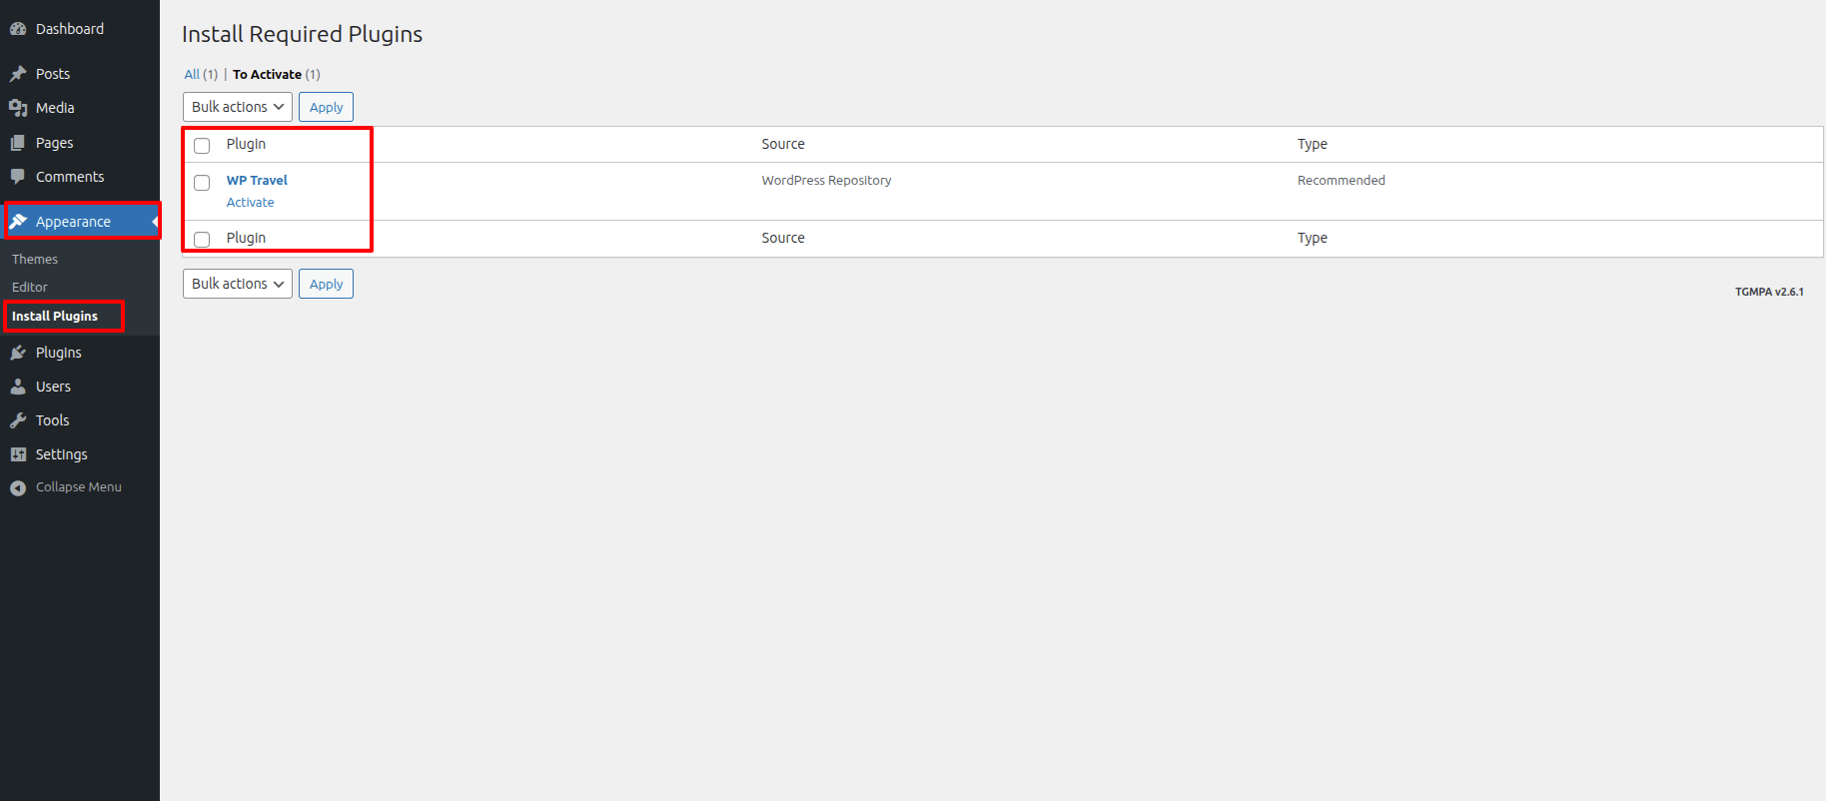The image size is (1826, 801).
Task: Click the Settings sliders icon
Action: [18, 454]
